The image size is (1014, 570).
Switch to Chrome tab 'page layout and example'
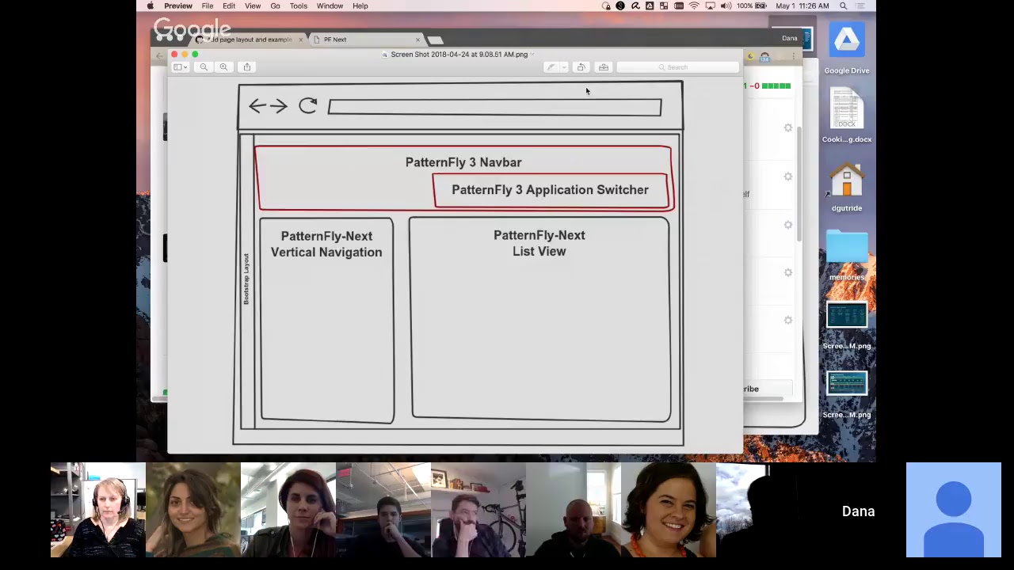(x=250, y=40)
